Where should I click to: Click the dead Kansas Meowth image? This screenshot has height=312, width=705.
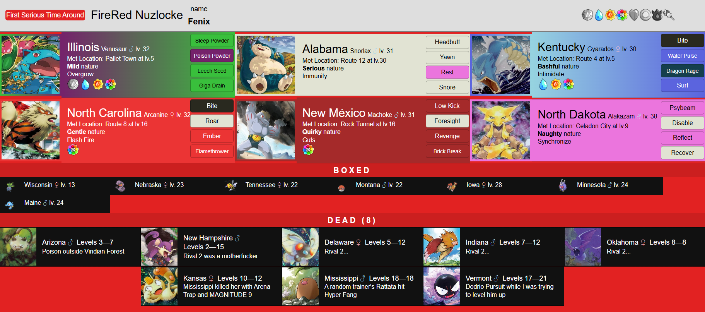tap(159, 286)
